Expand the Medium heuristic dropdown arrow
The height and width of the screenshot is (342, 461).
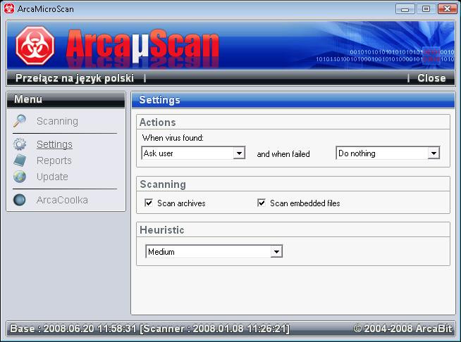coord(276,251)
